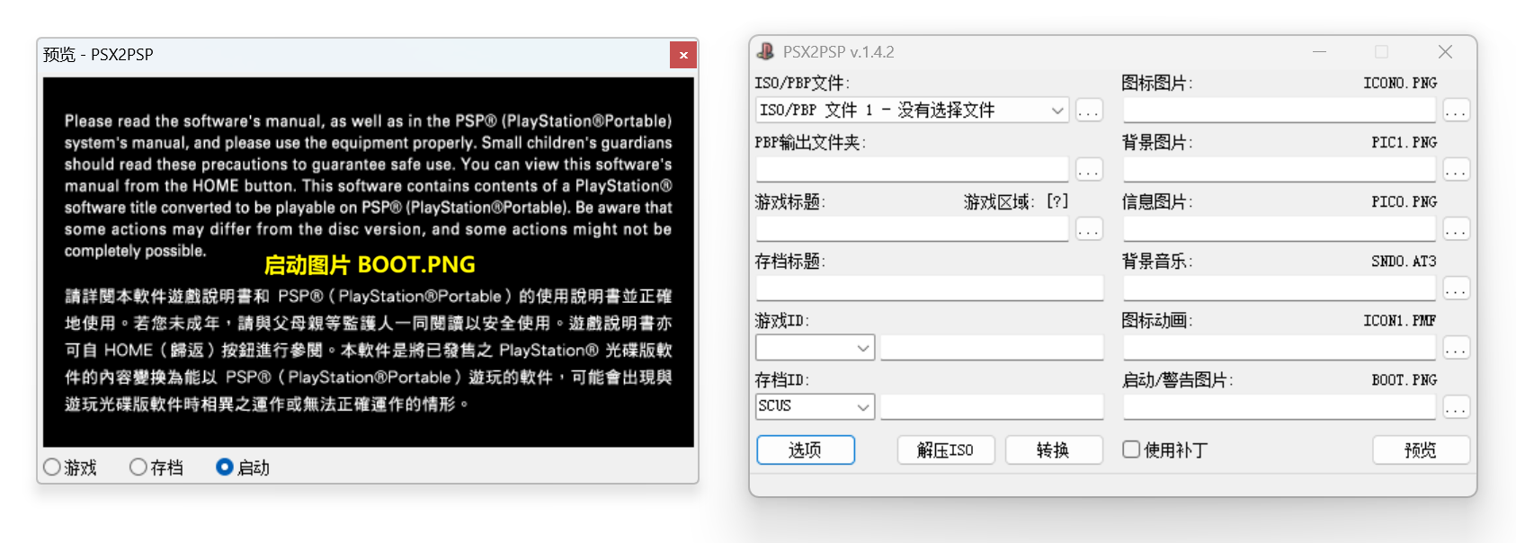Click browse button for ISO/PBP文件
This screenshot has width=1516, height=543.
point(1089,111)
